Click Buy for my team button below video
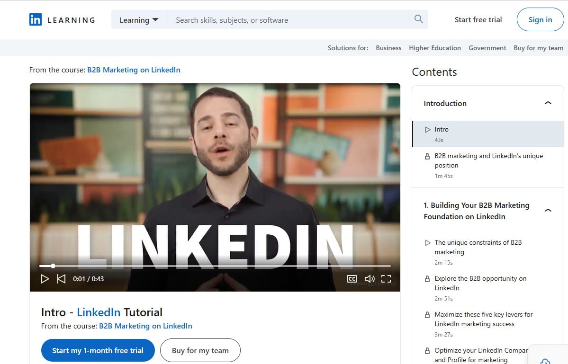Image resolution: width=568 pixels, height=364 pixels. [200, 350]
